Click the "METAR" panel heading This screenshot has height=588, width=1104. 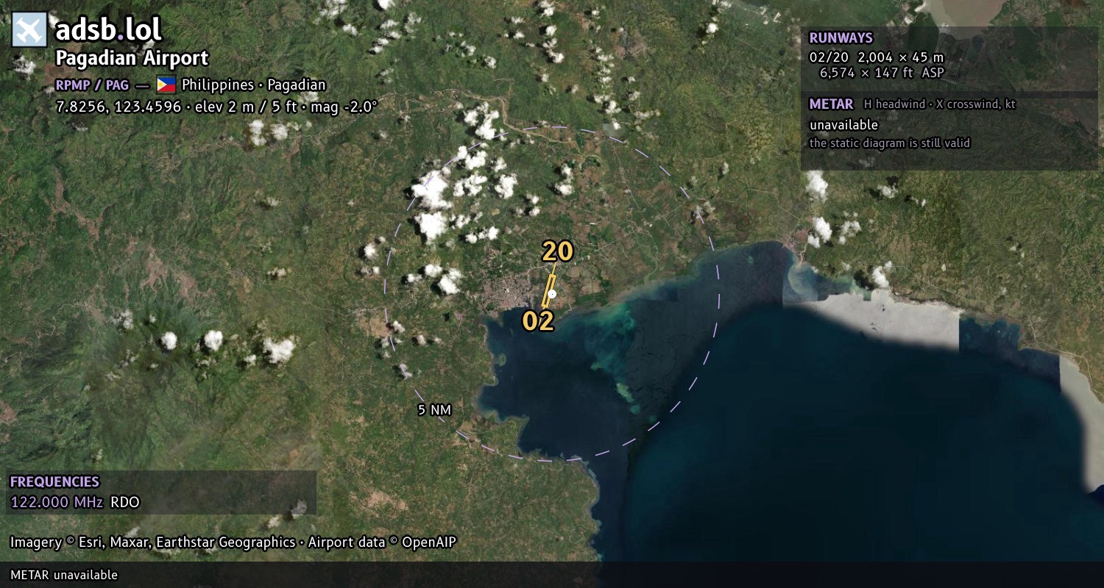831,104
